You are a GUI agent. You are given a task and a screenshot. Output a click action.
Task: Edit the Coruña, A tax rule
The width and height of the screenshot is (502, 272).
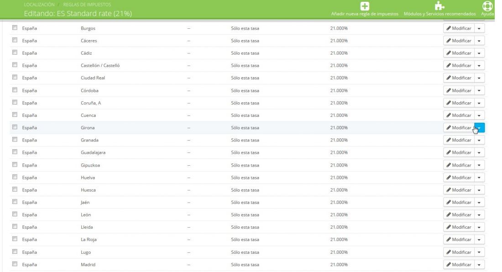tap(459, 103)
